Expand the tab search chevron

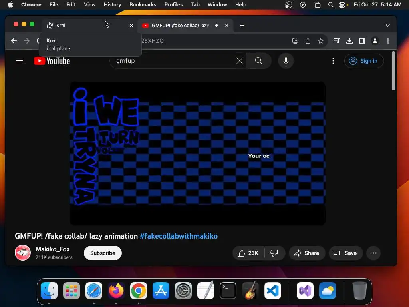coord(387,26)
